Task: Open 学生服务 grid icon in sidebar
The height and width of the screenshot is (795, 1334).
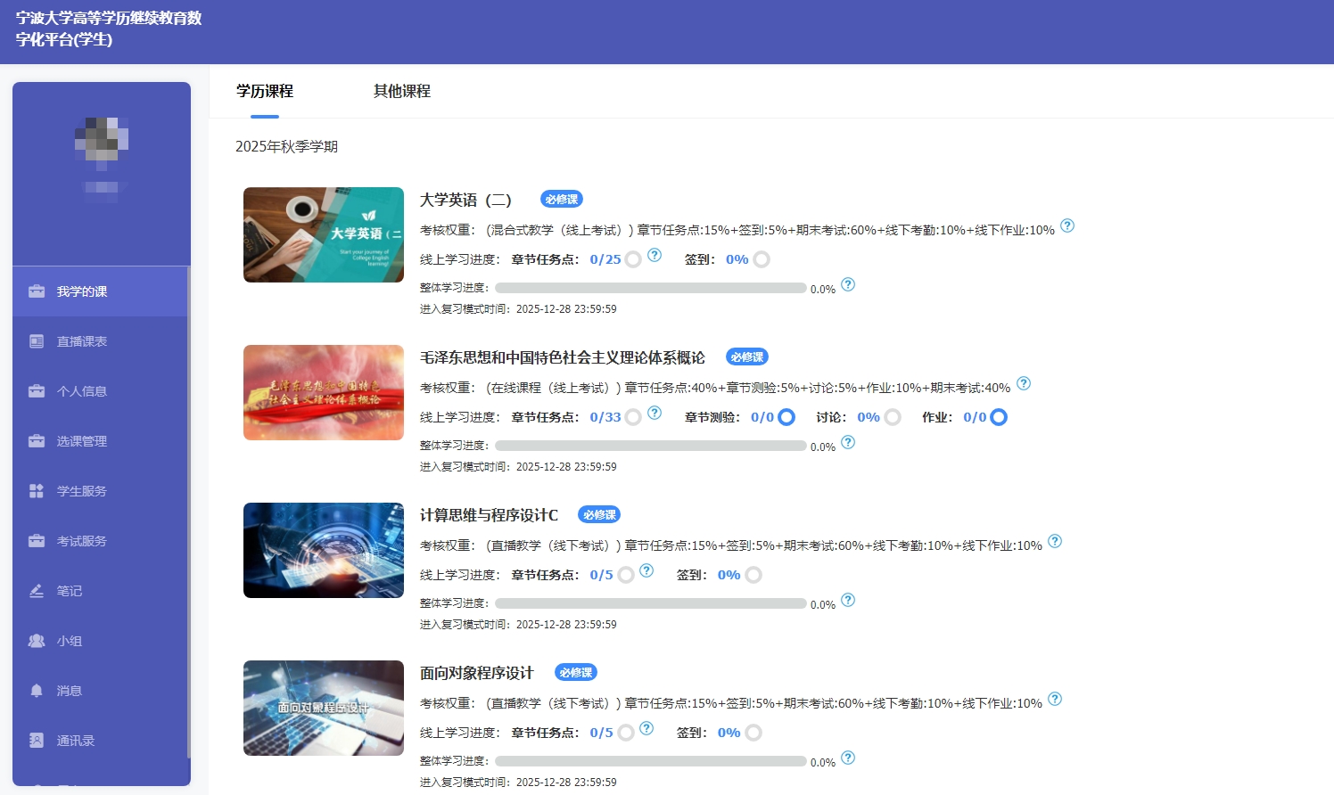Action: 37,491
